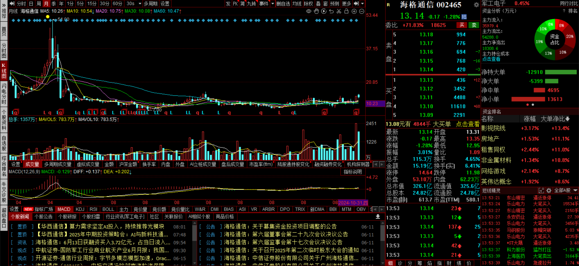Click the 20% slice of 资金占比 donut
Viewport: 579px width, 266px height.
(570, 36)
